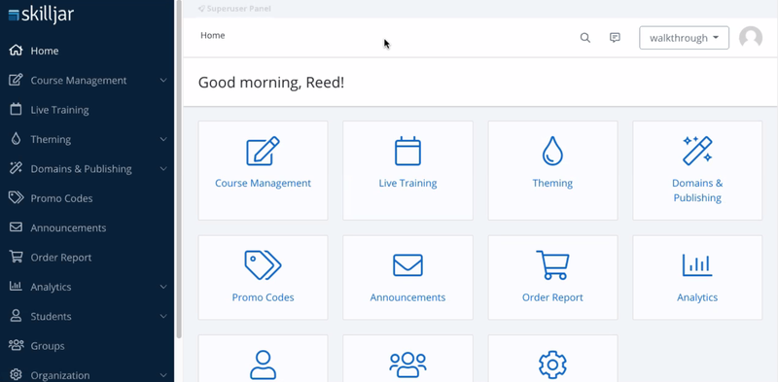Click the Course Management sidebar label

coord(79,81)
